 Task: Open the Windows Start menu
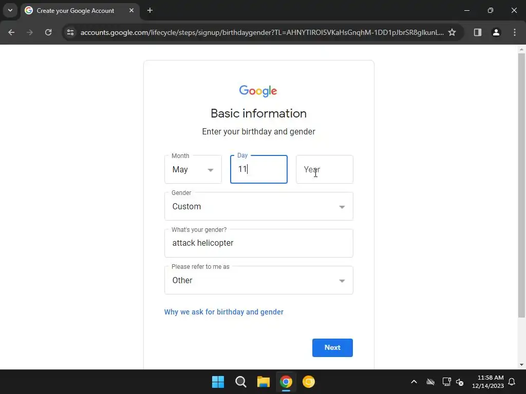point(218,382)
